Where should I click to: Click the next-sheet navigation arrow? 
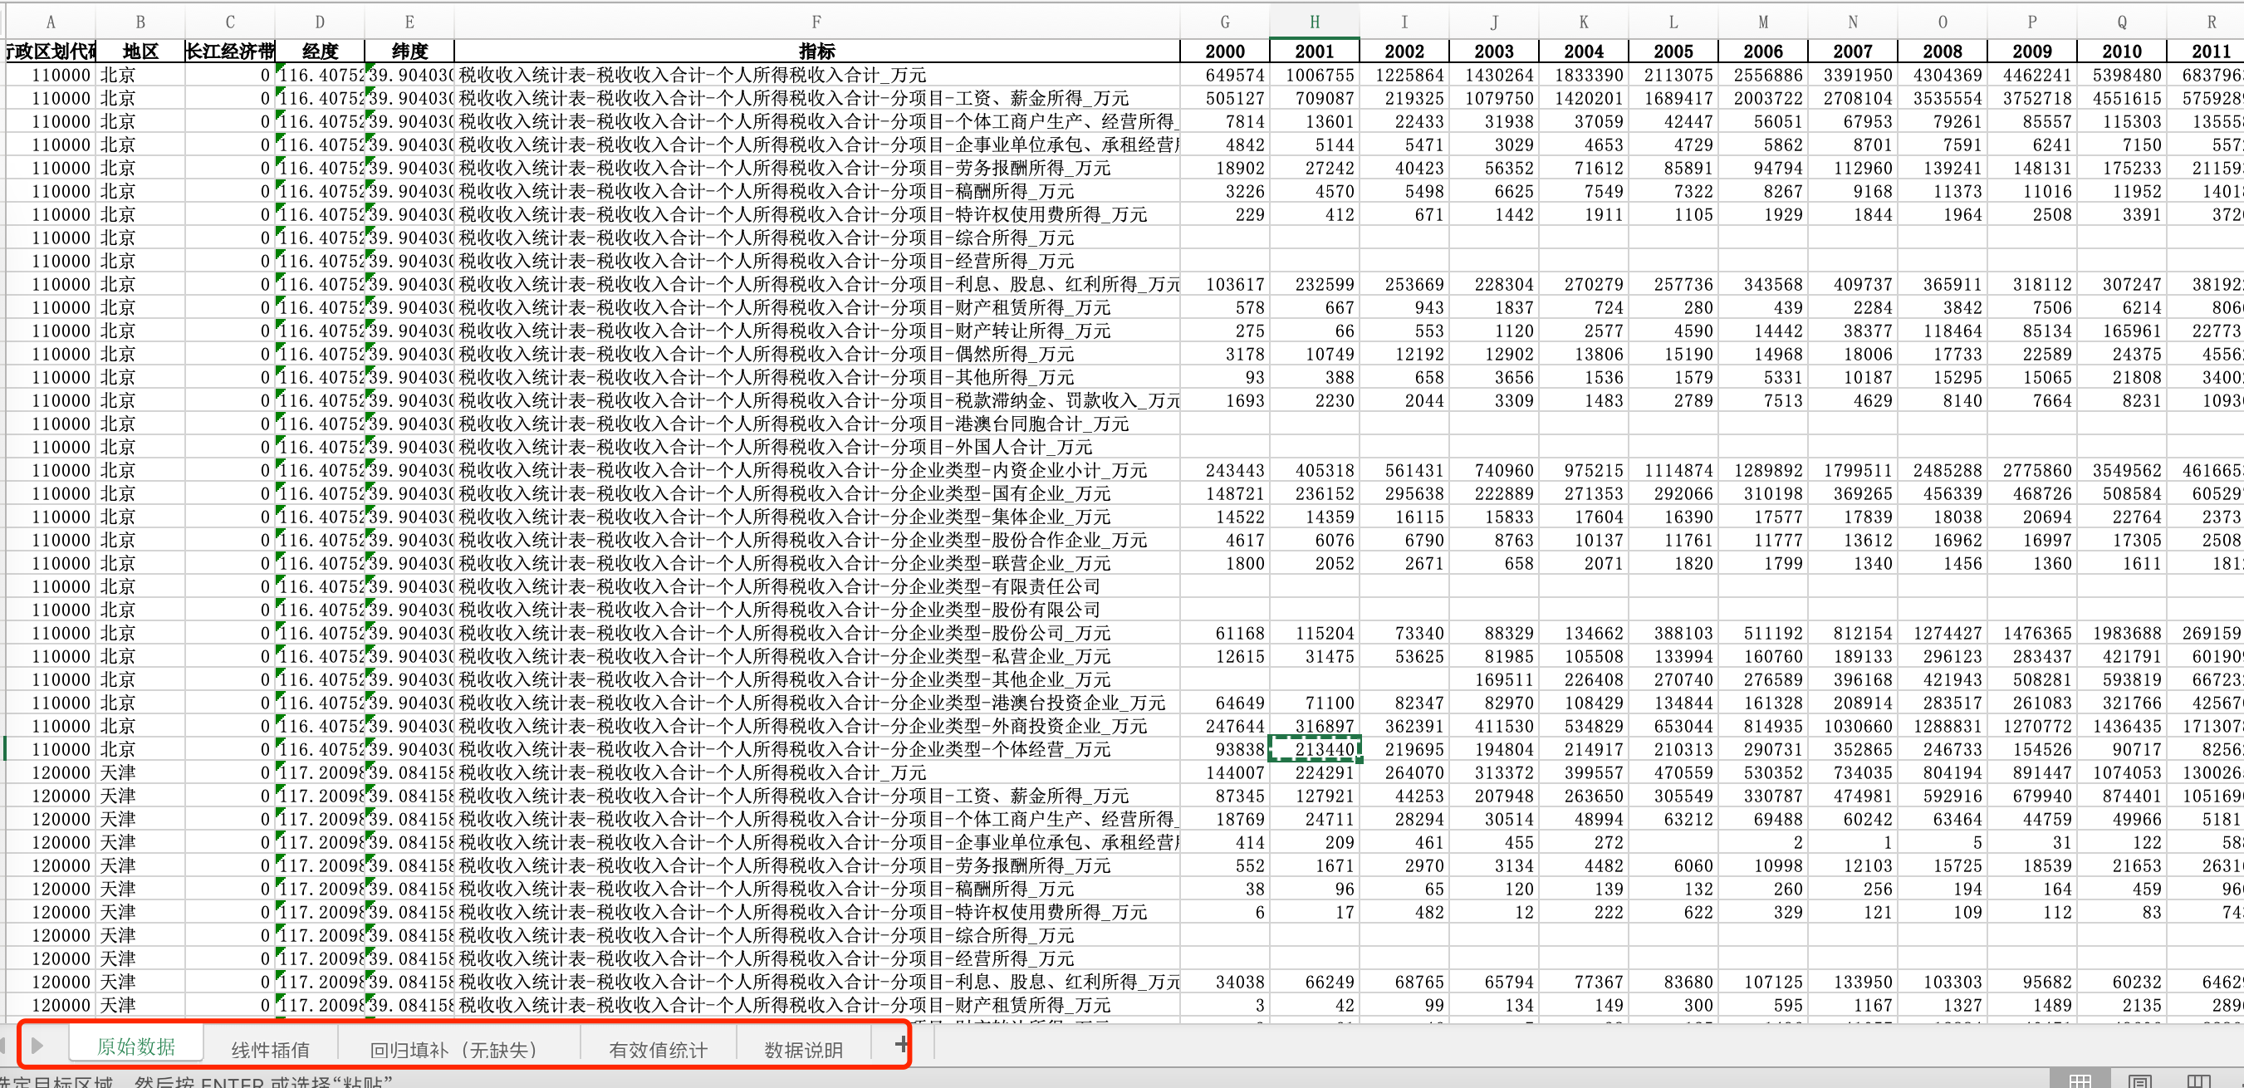(37, 1045)
